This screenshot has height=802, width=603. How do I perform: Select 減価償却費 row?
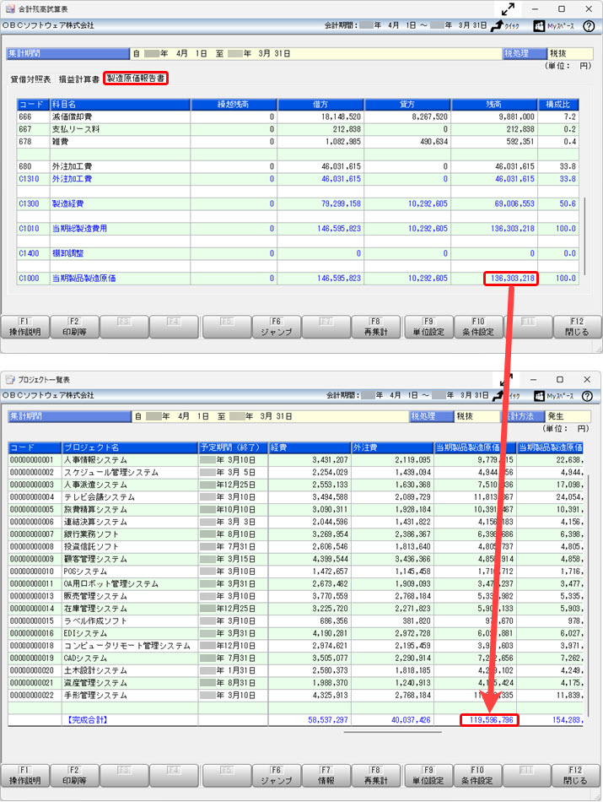pyautogui.click(x=298, y=117)
